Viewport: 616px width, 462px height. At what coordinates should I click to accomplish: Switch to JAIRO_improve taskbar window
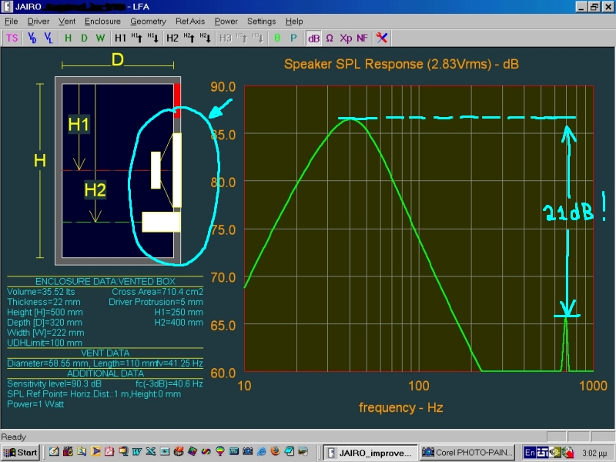(x=370, y=453)
